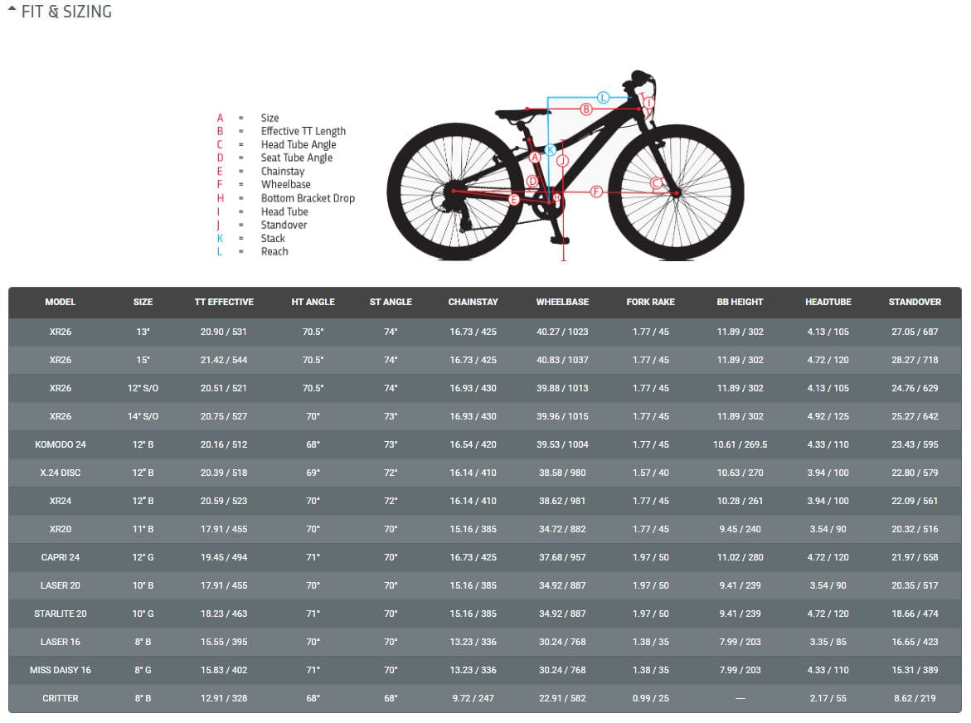Click the WHEELBASE column header
The width and height of the screenshot is (971, 723).
pos(562,303)
